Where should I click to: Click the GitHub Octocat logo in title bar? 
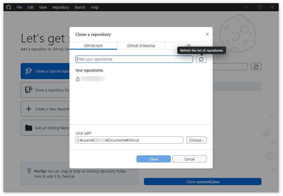coord(9,7)
